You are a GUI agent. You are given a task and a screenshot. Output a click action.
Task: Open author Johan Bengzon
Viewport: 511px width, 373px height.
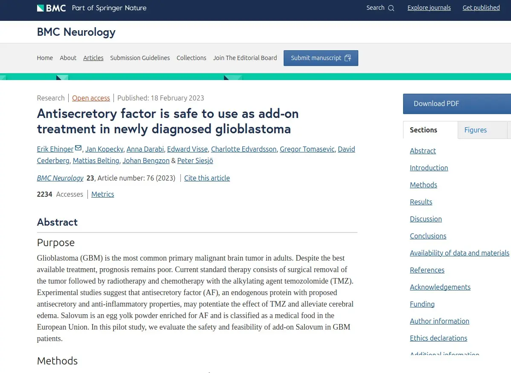click(x=146, y=161)
